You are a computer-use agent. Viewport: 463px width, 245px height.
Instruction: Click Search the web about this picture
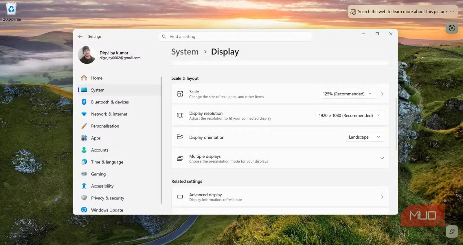coord(402,12)
